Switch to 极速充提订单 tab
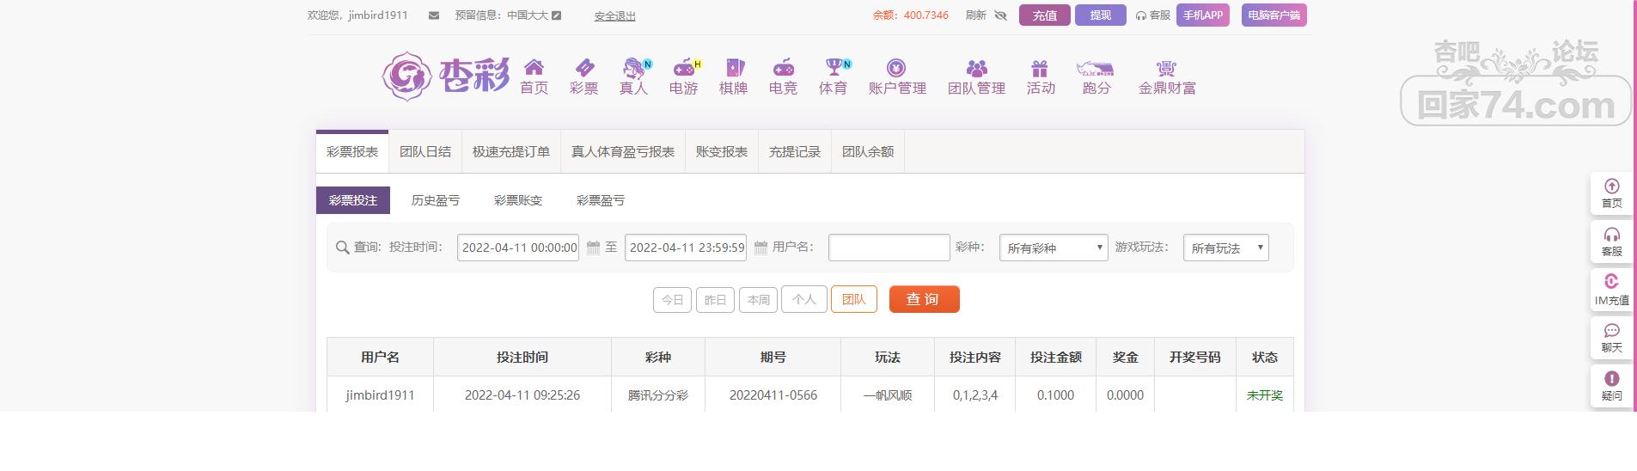Screen dimensions: 1637x471 (511, 152)
